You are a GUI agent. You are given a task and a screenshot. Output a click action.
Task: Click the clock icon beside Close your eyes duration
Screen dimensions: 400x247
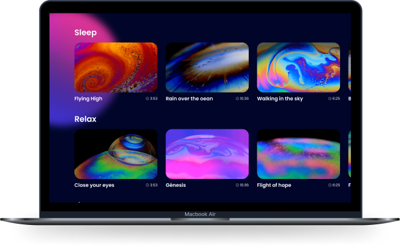[147, 185]
